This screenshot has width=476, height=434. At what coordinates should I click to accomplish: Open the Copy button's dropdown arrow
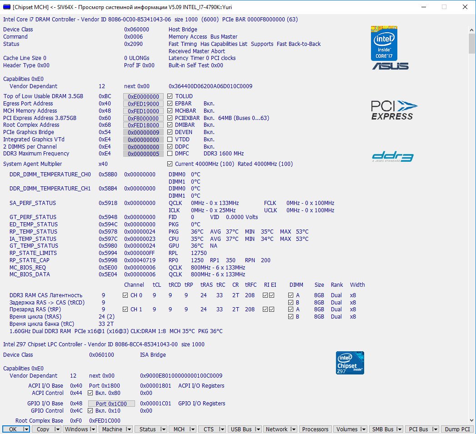pyautogui.click(x=57, y=429)
